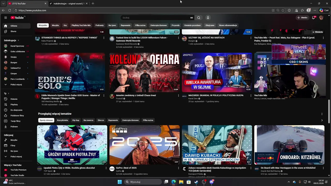Open Dawid Kubacki ski jumping thumbnail

(217, 145)
